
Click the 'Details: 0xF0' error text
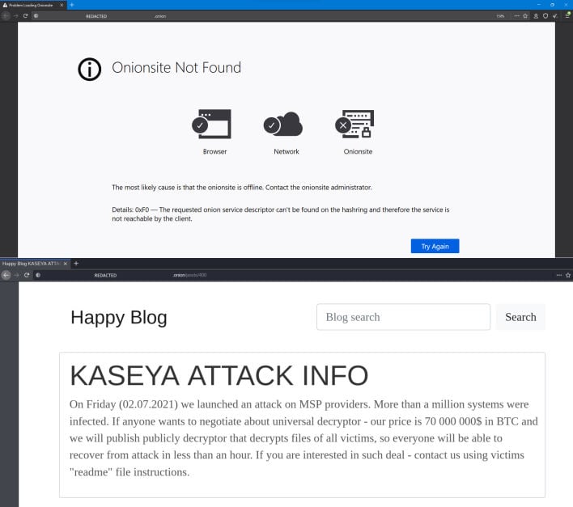pyautogui.click(x=281, y=214)
